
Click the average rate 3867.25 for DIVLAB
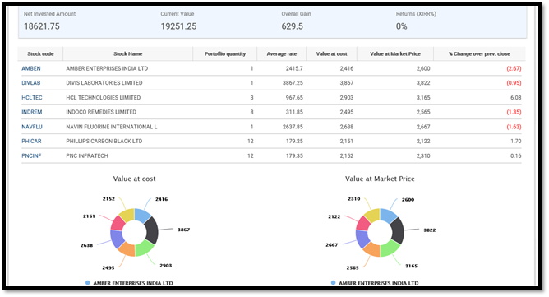tap(293, 83)
